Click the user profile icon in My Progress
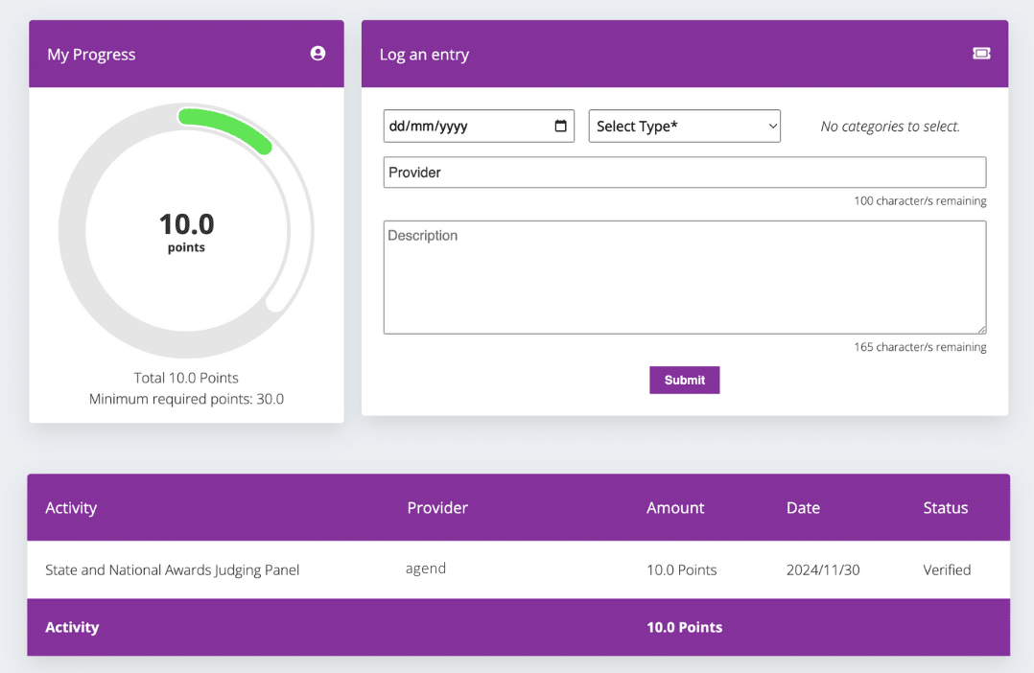The height and width of the screenshot is (673, 1034). pos(317,54)
